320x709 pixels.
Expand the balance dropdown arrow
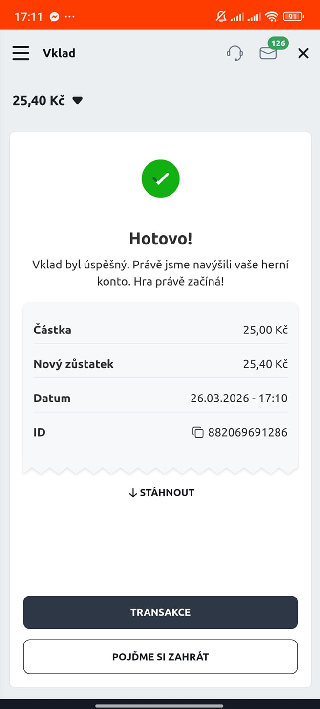point(77,101)
